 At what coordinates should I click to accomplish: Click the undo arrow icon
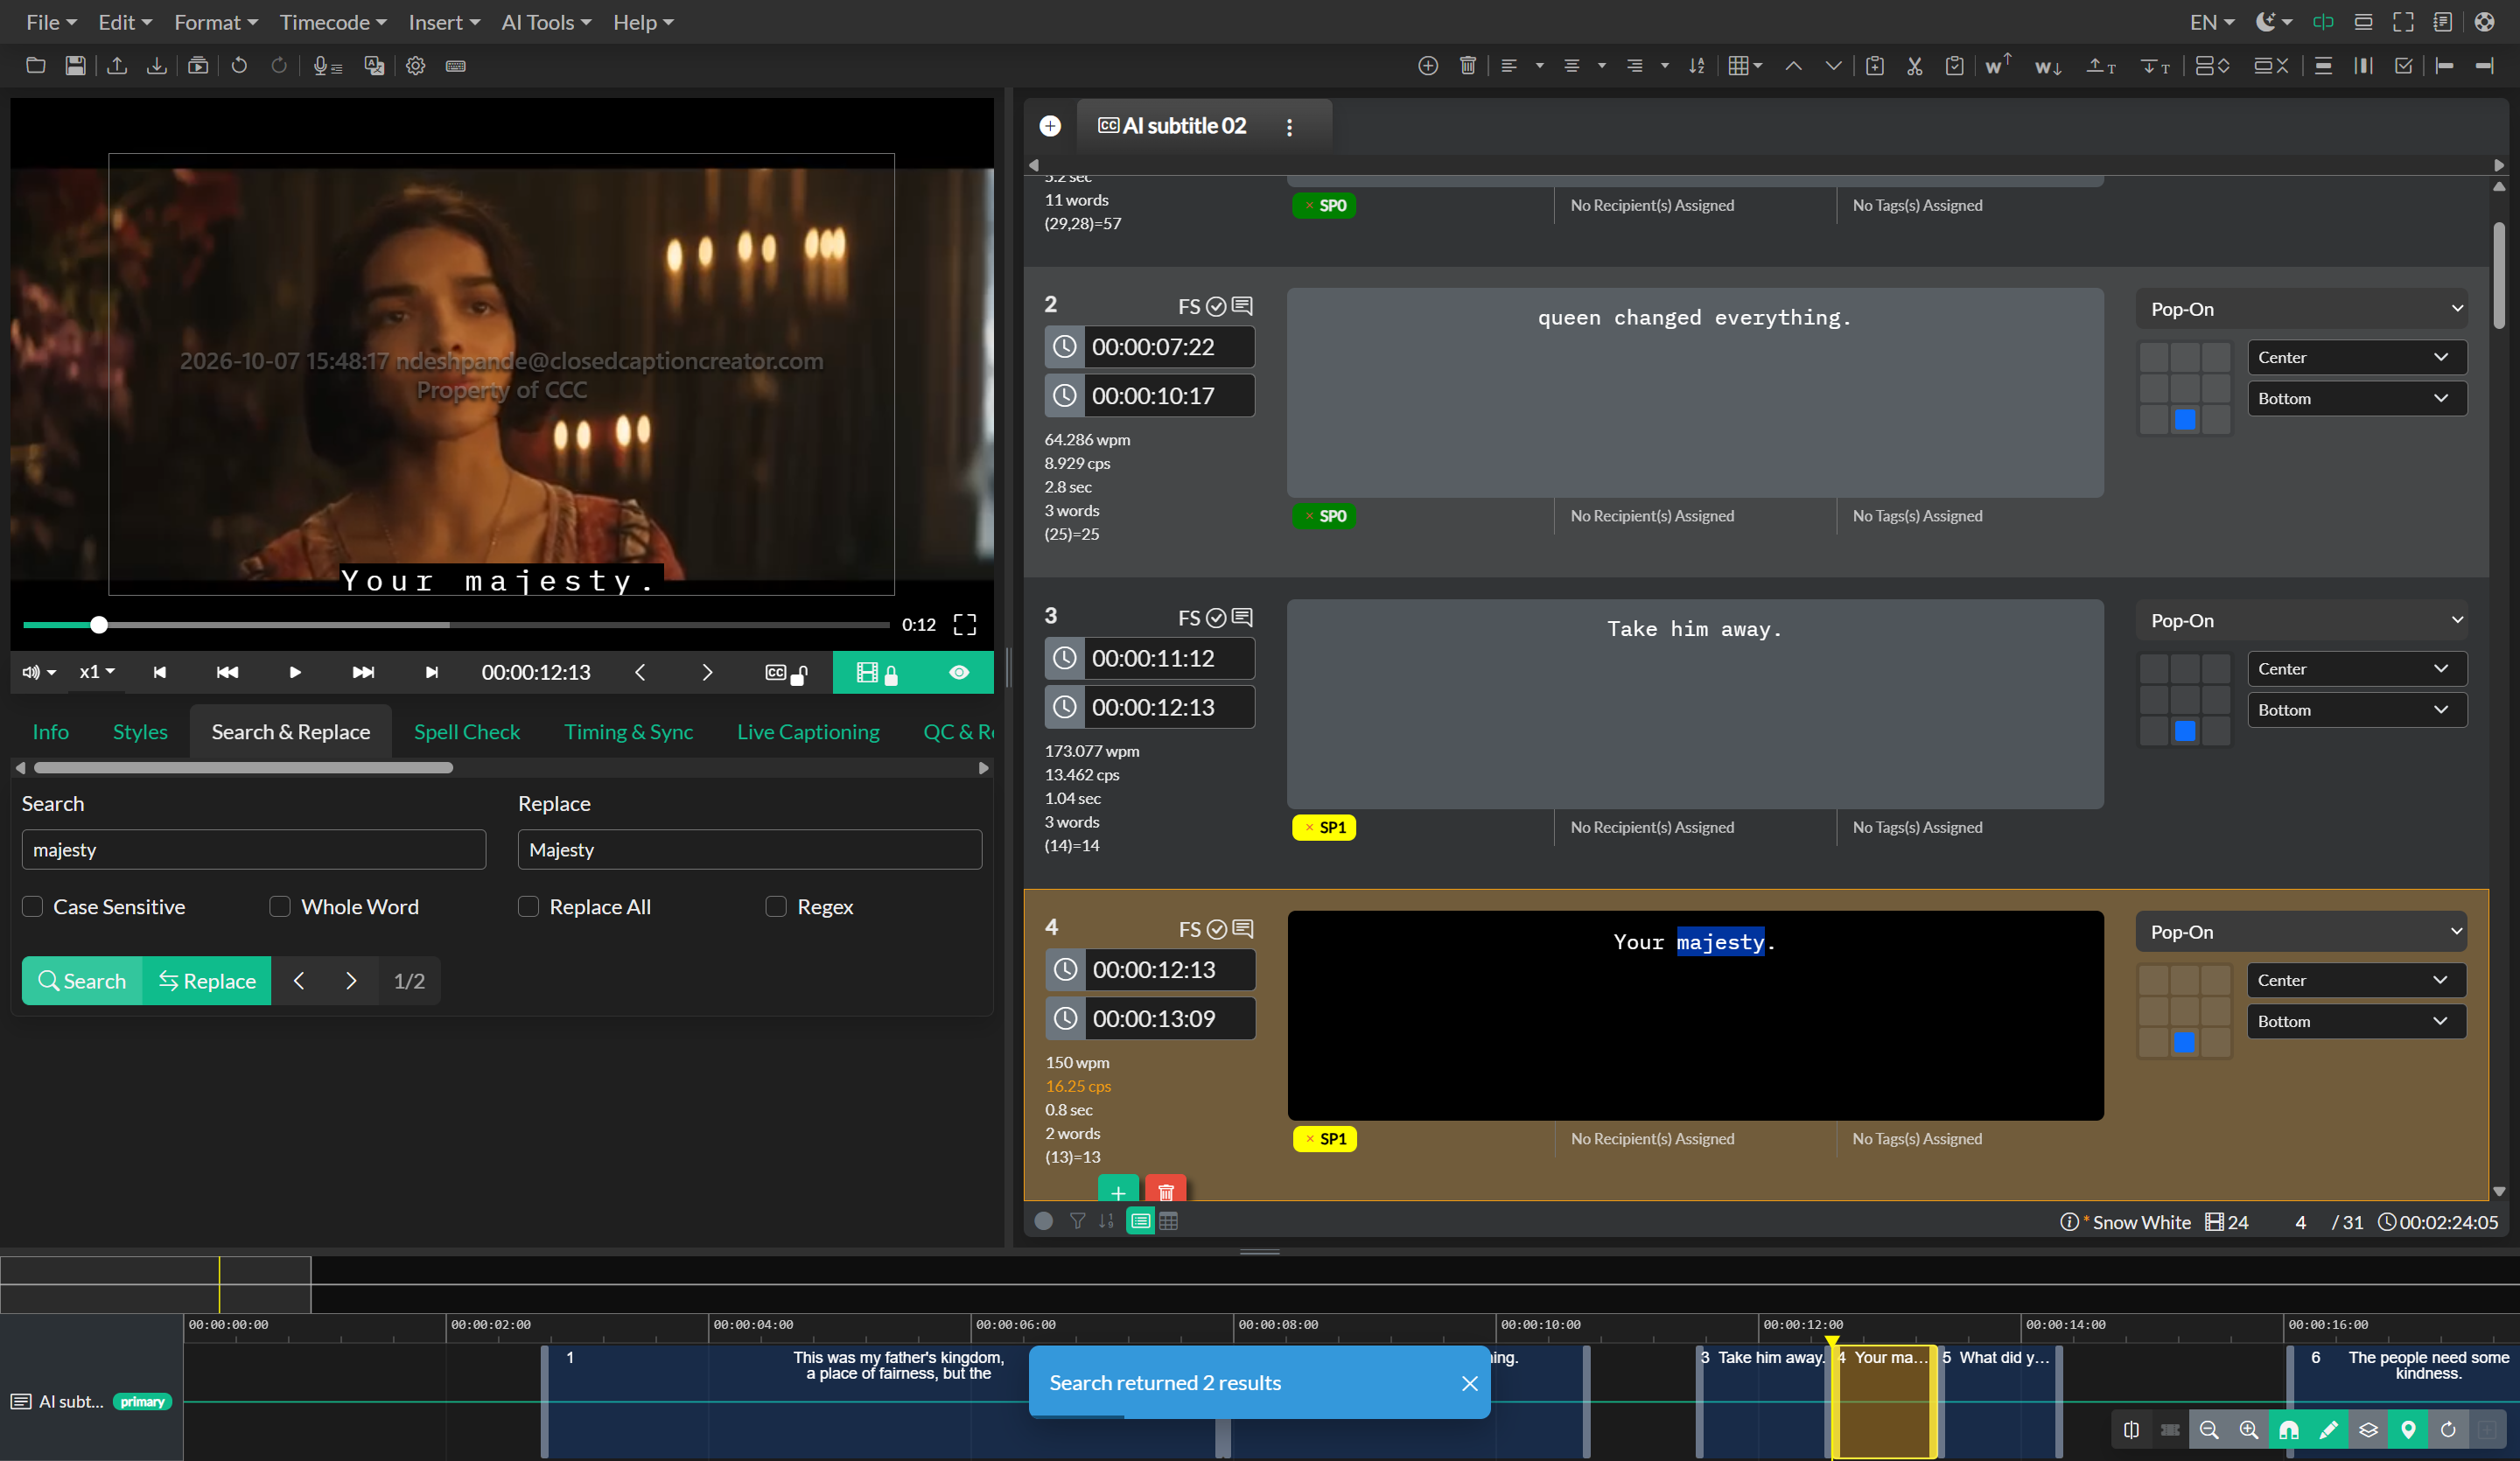coord(239,66)
